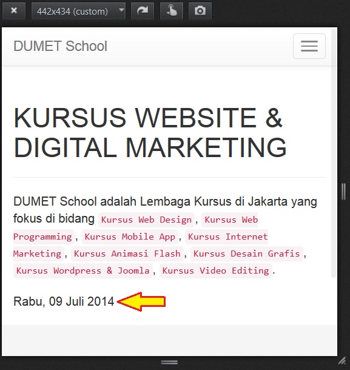Click the Kursus Wordpress & Joomla tag
This screenshot has width=350, height=370.
click(83, 271)
